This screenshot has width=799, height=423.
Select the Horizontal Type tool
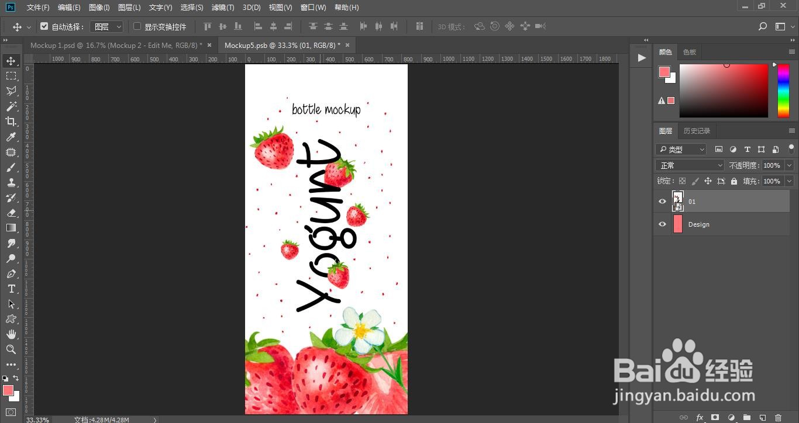point(11,289)
